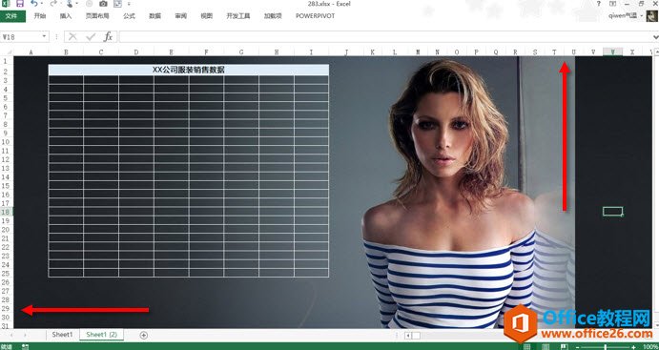Select column I header
Image resolution: width=659 pixels, height=350 pixels.
pyautogui.click(x=312, y=52)
